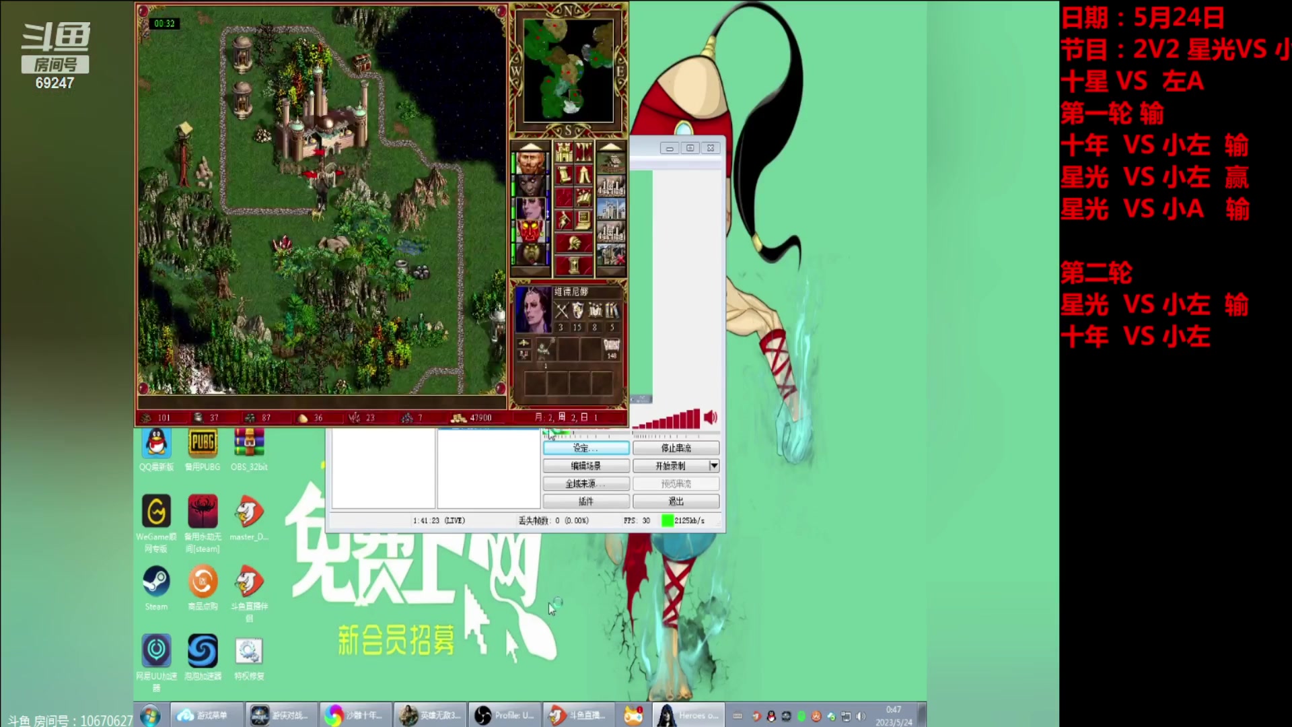The height and width of the screenshot is (727, 1292).
Task: Open the OBS_32bit desktop icon
Action: pyautogui.click(x=249, y=450)
